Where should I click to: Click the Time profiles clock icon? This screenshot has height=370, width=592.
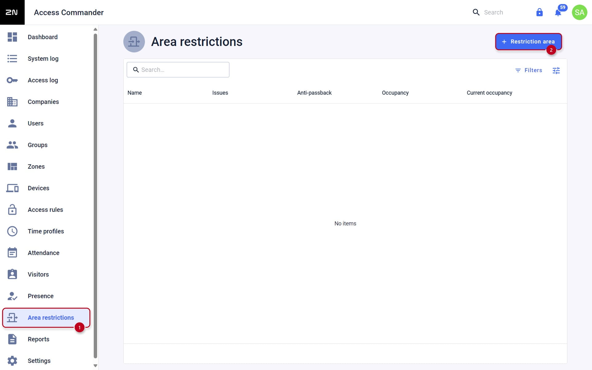pyautogui.click(x=12, y=231)
